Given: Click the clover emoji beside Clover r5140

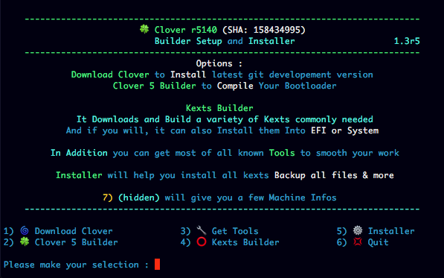Looking at the screenshot, I should pyautogui.click(x=144, y=29).
